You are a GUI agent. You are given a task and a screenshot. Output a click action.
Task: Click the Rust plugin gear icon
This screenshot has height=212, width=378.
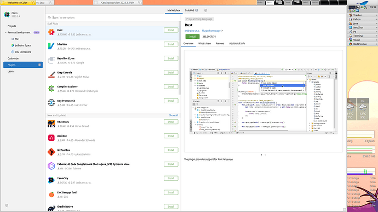(x=51, y=32)
